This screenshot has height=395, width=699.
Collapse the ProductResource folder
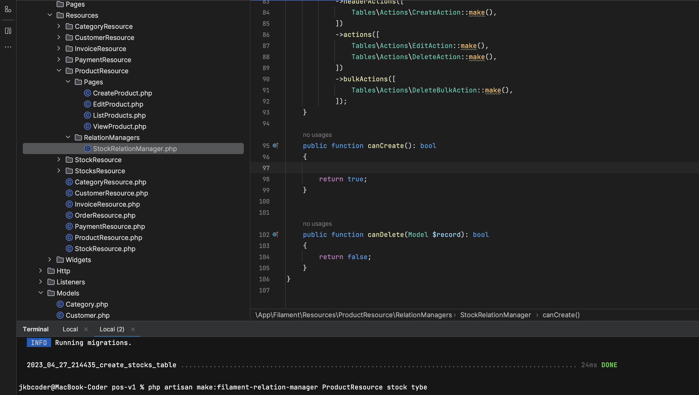(x=59, y=70)
